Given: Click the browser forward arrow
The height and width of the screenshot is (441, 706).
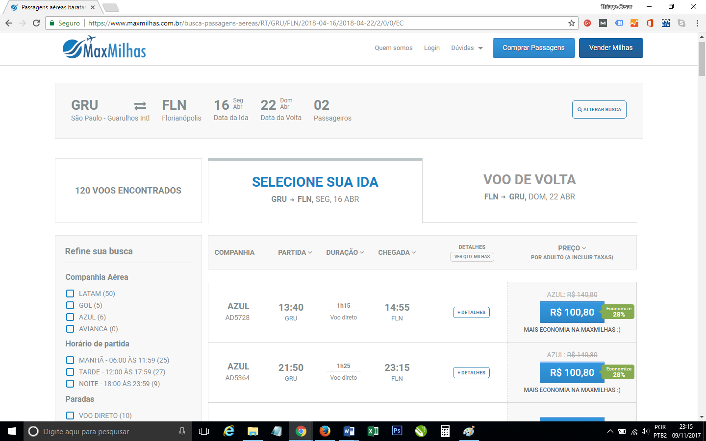Looking at the screenshot, I should pos(23,23).
